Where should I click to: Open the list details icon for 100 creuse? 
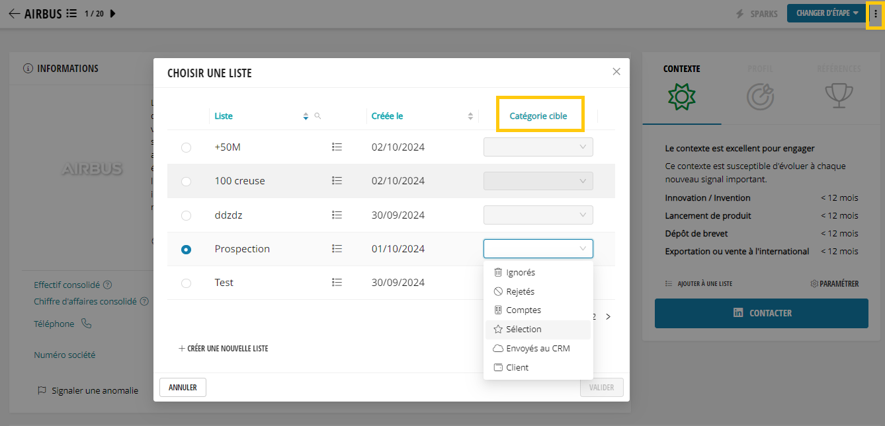[337, 180]
